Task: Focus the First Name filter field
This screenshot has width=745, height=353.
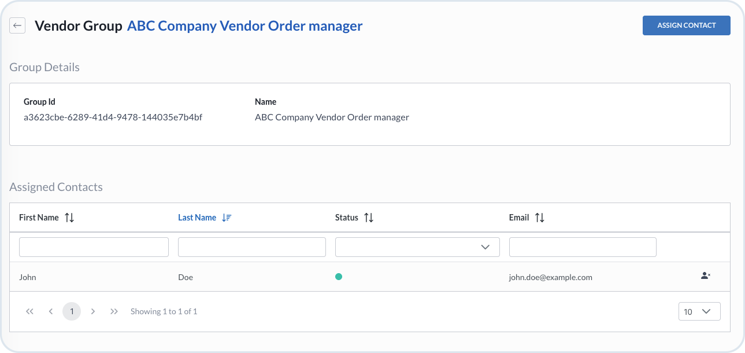Action: (x=94, y=247)
